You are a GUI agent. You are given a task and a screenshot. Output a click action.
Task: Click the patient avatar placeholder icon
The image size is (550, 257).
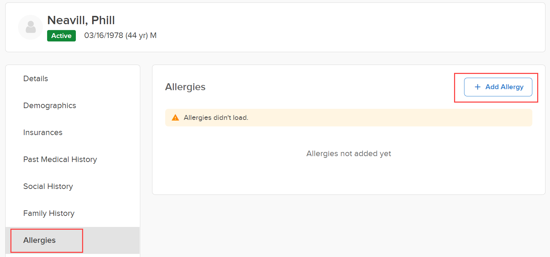click(x=30, y=27)
